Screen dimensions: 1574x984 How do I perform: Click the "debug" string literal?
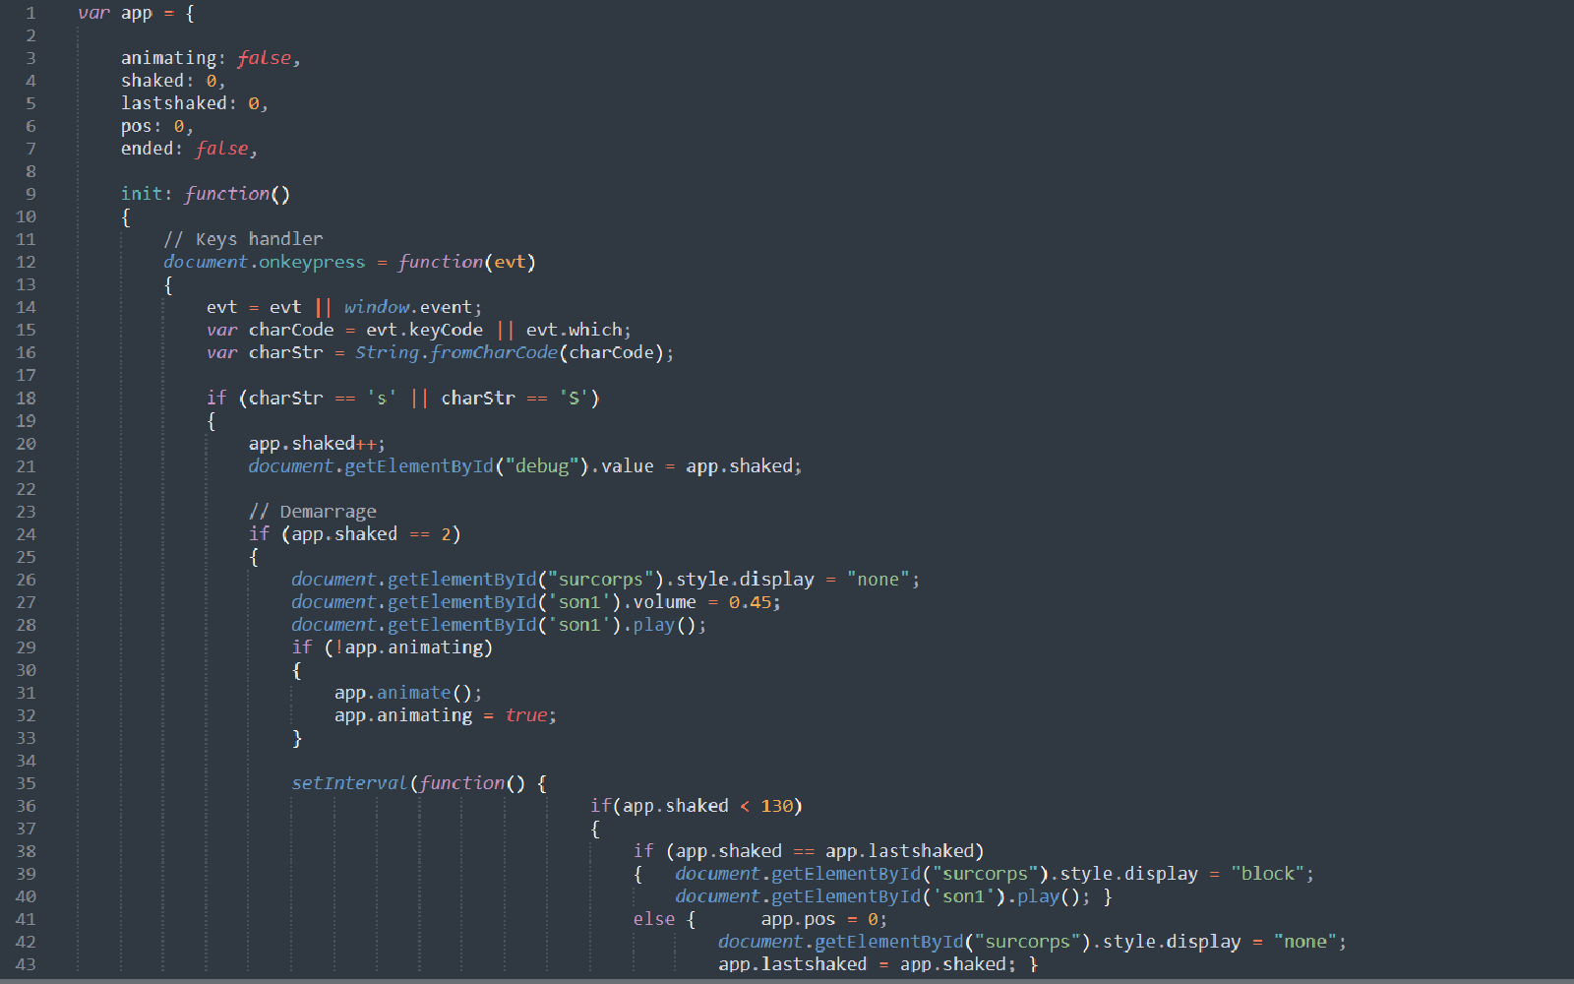click(x=541, y=466)
